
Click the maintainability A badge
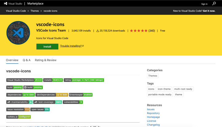(x=19, y=102)
